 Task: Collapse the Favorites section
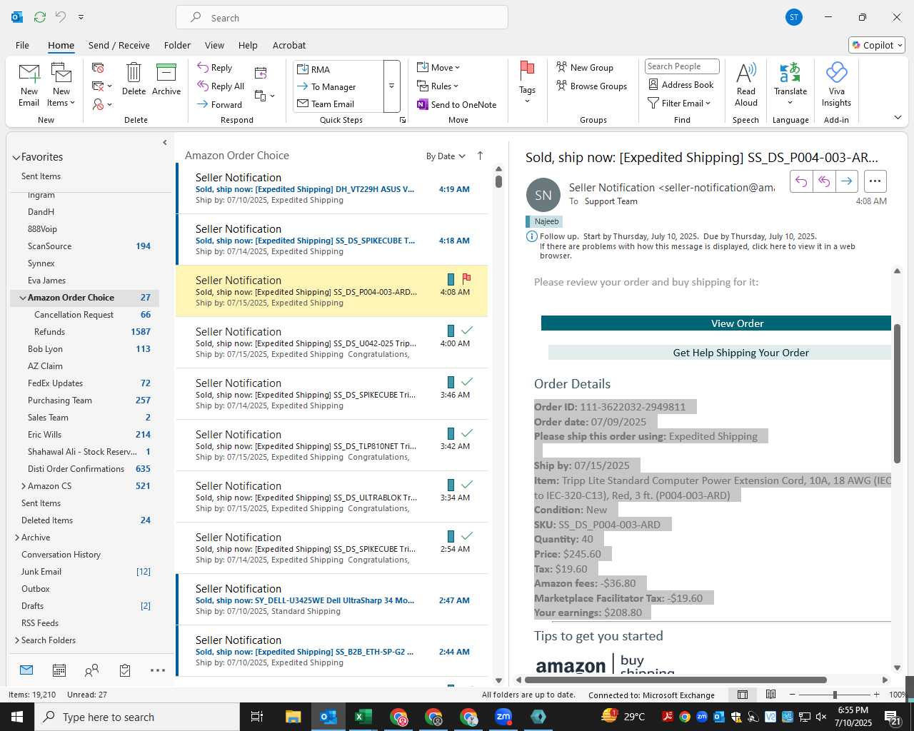[x=16, y=158]
